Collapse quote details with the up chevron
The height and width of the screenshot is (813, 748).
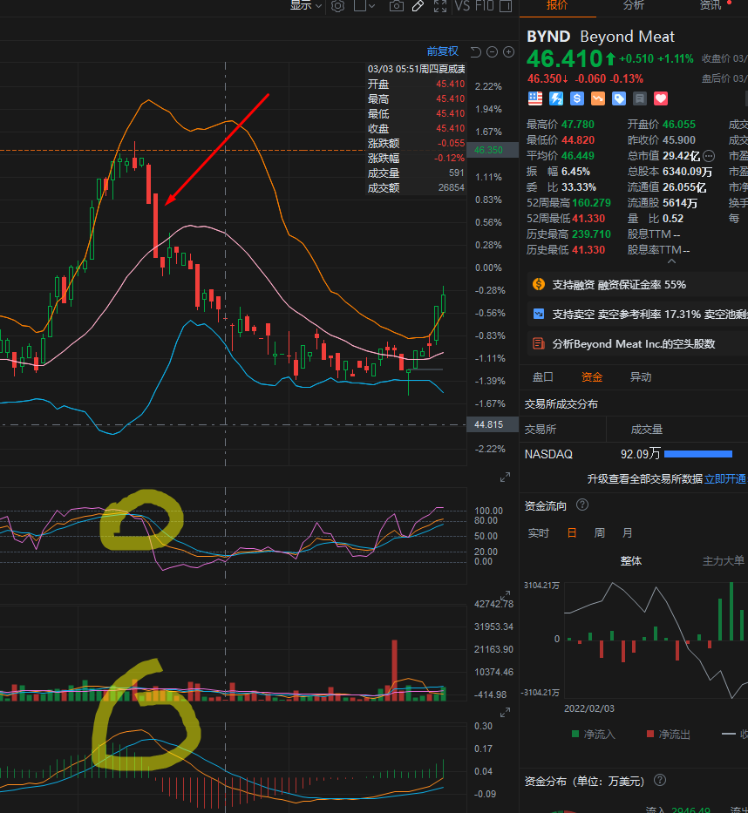click(671, 261)
